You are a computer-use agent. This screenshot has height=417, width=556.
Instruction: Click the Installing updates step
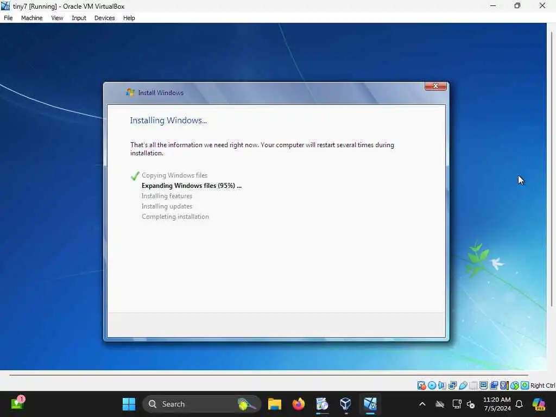click(167, 206)
